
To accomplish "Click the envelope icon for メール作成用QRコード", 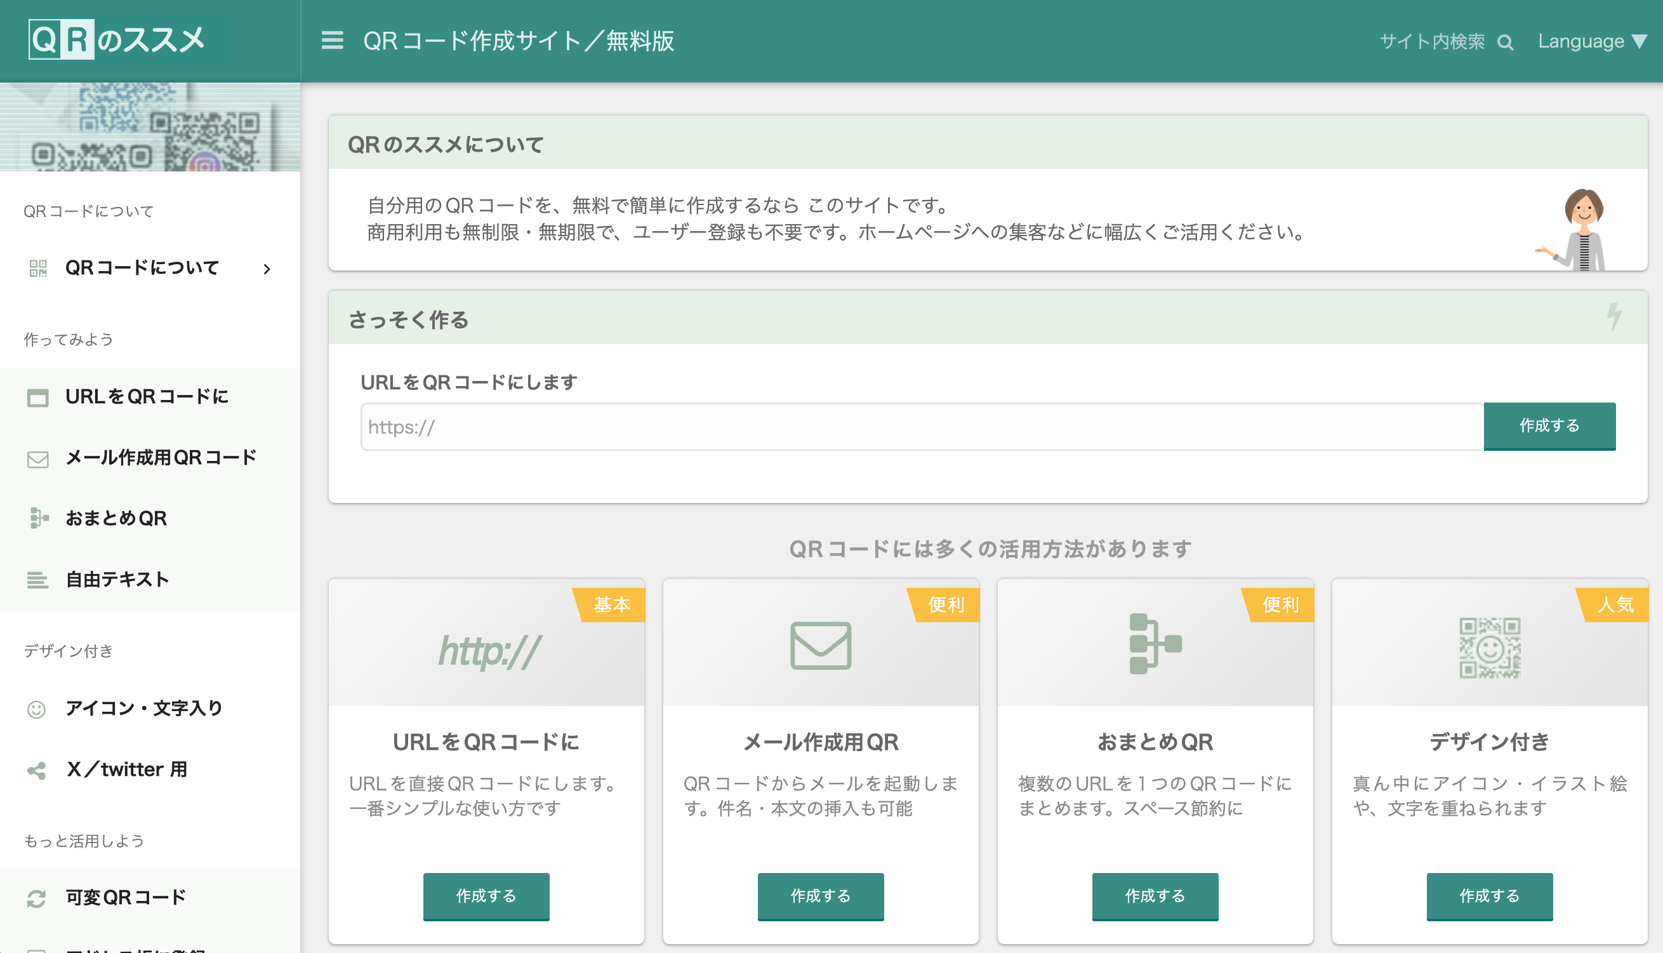I will [x=38, y=458].
